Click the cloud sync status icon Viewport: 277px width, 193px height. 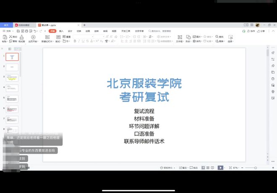pos(244,31)
